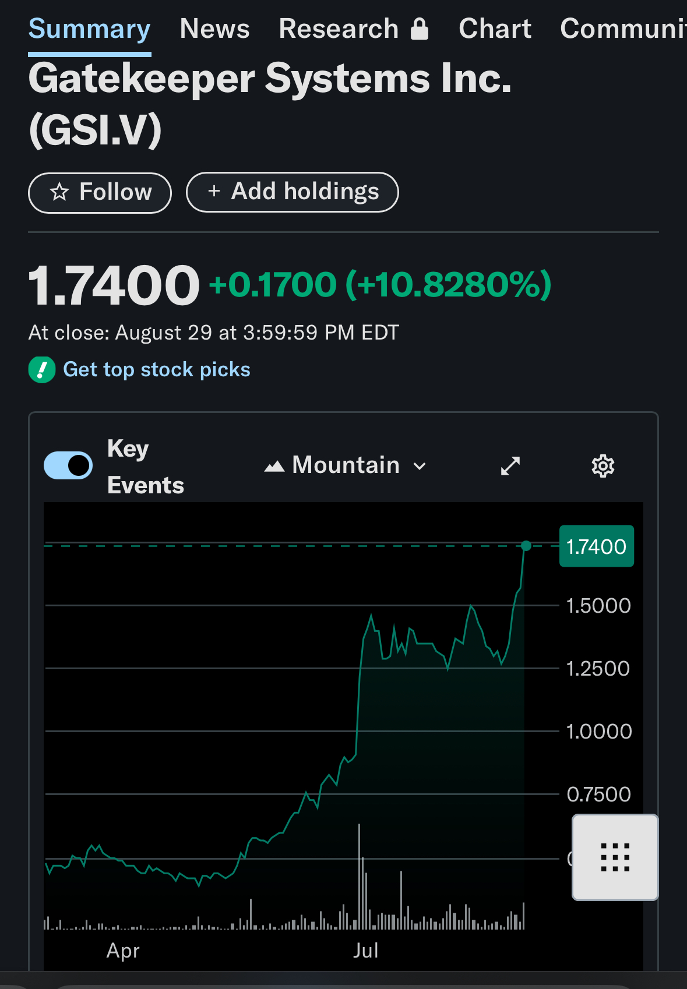This screenshot has height=989, width=687.
Task: Open the Community tab
Action: point(623,29)
